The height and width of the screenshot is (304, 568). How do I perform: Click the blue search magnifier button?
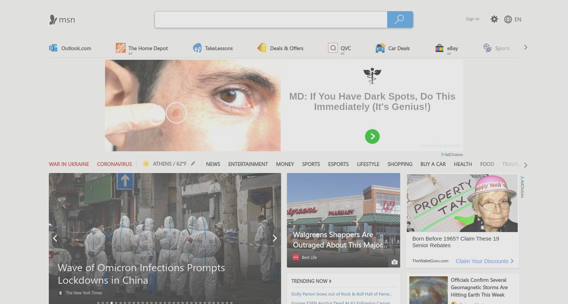click(x=400, y=20)
